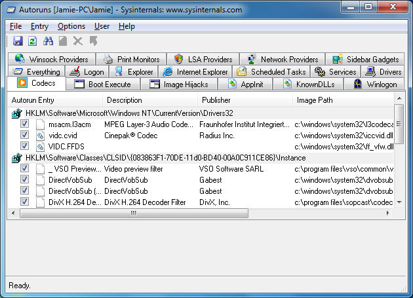Open the Entry menu

pos(39,26)
